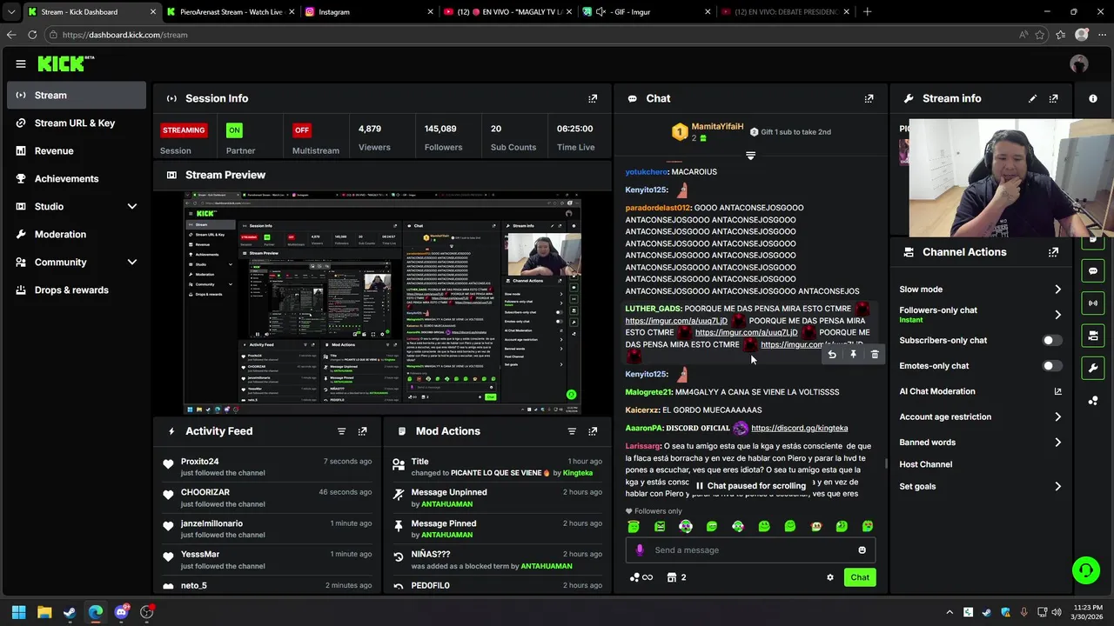1114x626 pixels.
Task: Open the info icon in right sidebar
Action: coord(1093,98)
